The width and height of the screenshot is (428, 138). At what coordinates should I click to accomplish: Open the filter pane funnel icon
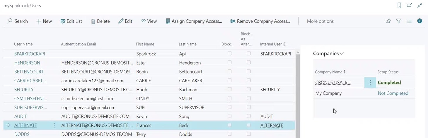pos(399,21)
